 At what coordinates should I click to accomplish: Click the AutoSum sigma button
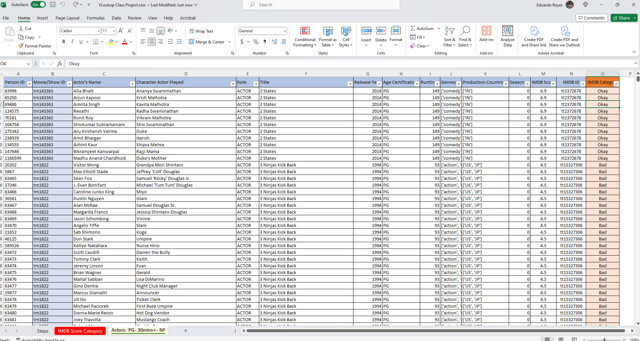(x=422, y=29)
